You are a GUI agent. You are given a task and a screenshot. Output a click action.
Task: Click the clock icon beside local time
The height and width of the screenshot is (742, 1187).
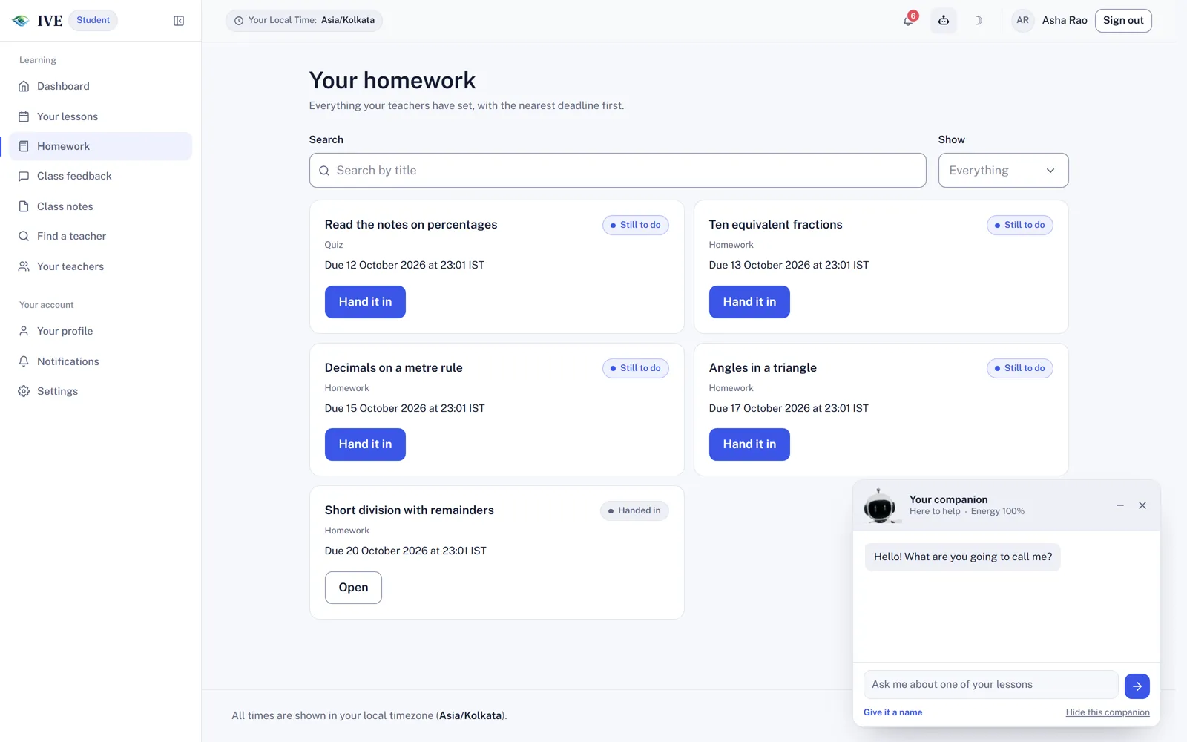click(239, 21)
